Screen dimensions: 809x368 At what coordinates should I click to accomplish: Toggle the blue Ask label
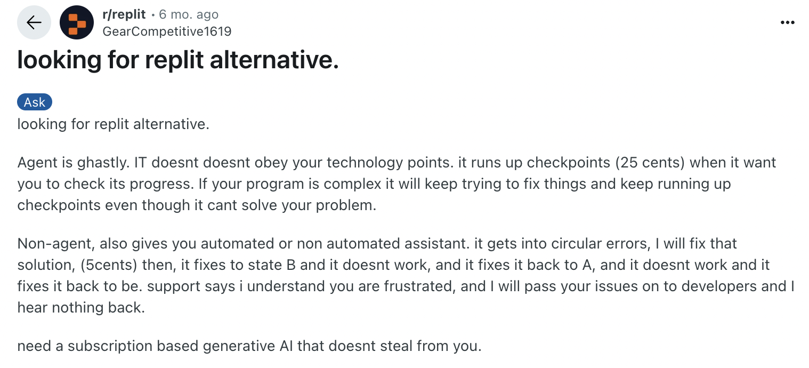click(34, 101)
